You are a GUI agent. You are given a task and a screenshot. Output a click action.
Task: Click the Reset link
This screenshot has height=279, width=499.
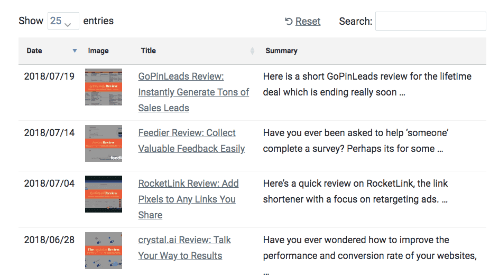(x=308, y=22)
